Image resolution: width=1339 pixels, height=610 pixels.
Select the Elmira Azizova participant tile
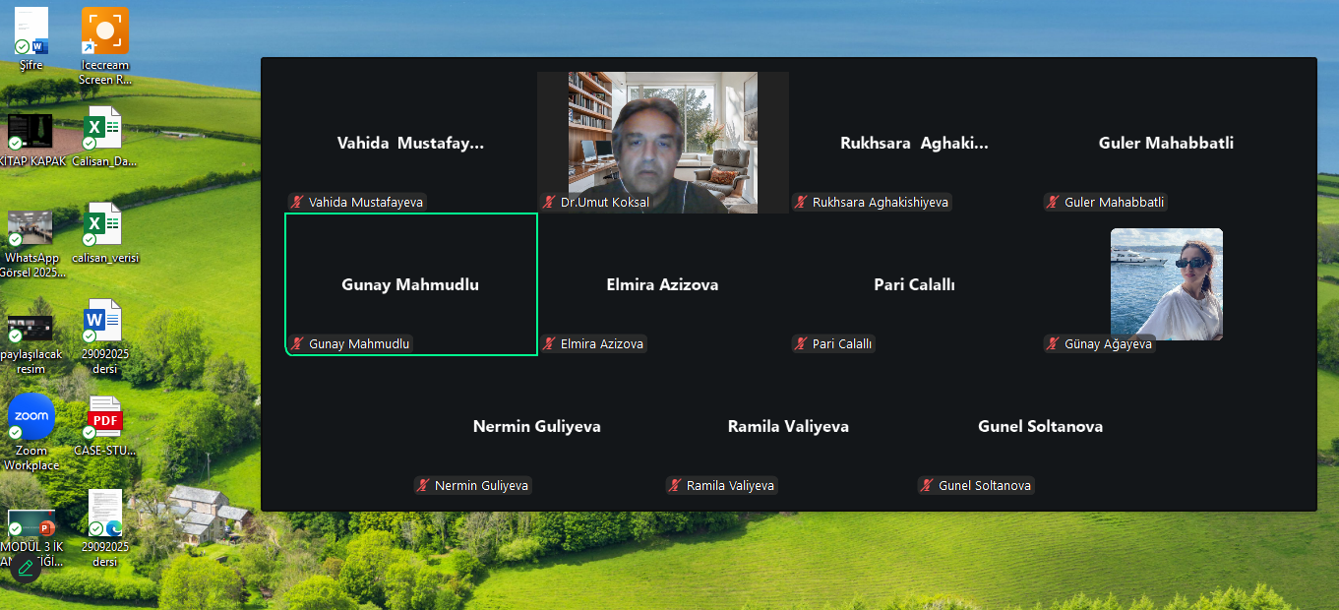click(663, 284)
